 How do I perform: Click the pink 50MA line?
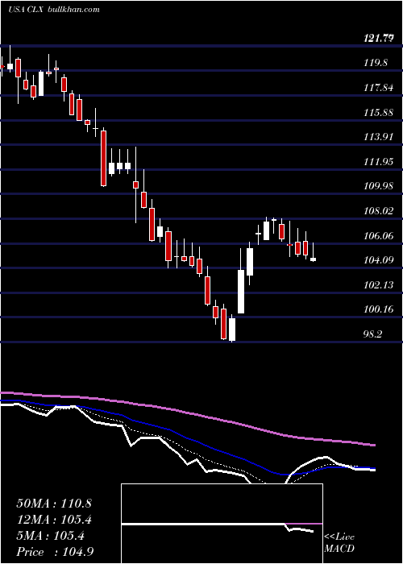point(187,413)
